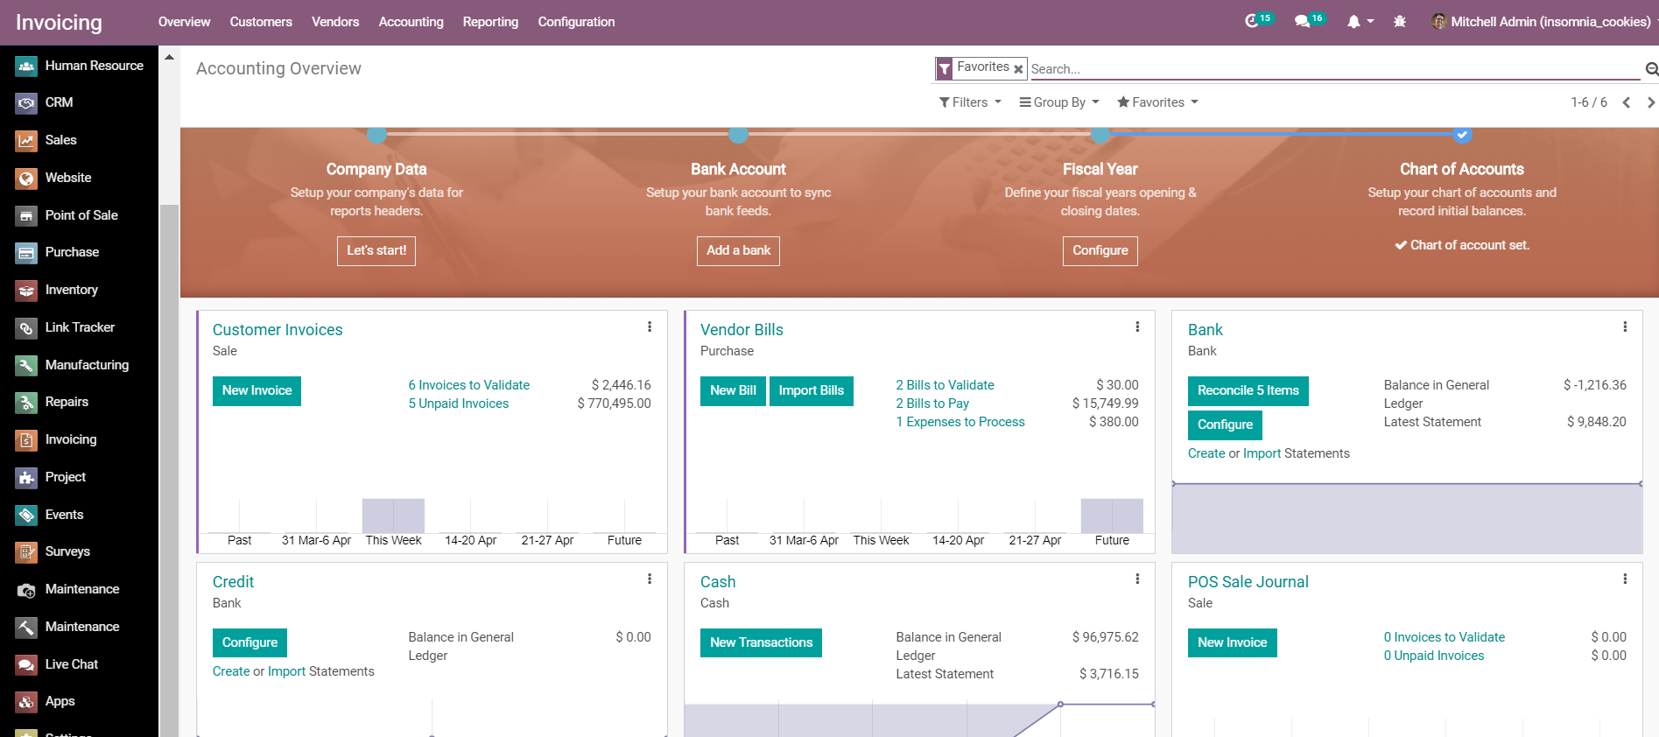Open the conversations icon with 16 badge
The width and height of the screenshot is (1659, 737).
point(1303,22)
